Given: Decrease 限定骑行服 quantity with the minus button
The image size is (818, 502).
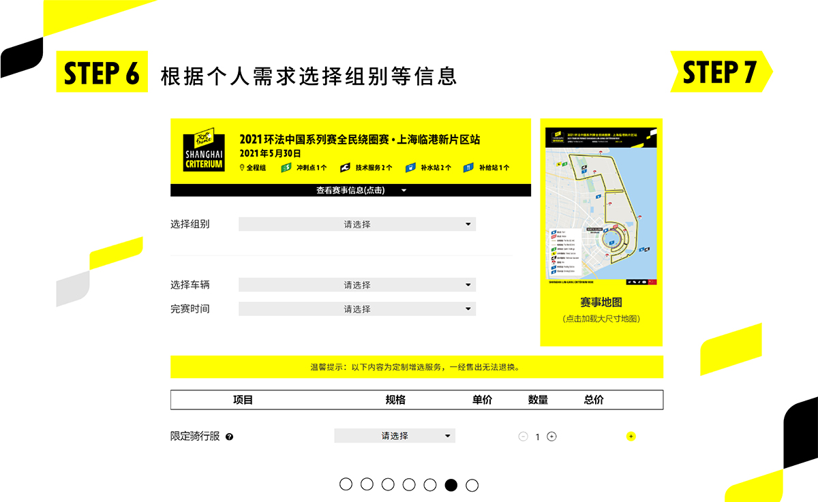Looking at the screenshot, I should [x=523, y=437].
